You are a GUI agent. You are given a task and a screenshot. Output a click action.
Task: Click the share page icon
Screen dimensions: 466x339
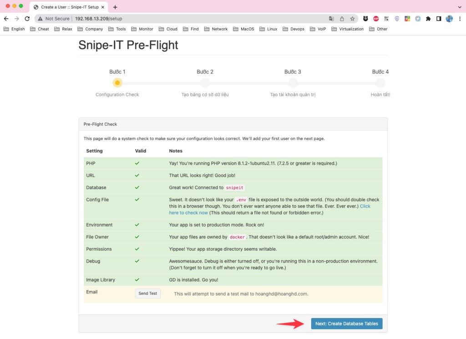(342, 19)
